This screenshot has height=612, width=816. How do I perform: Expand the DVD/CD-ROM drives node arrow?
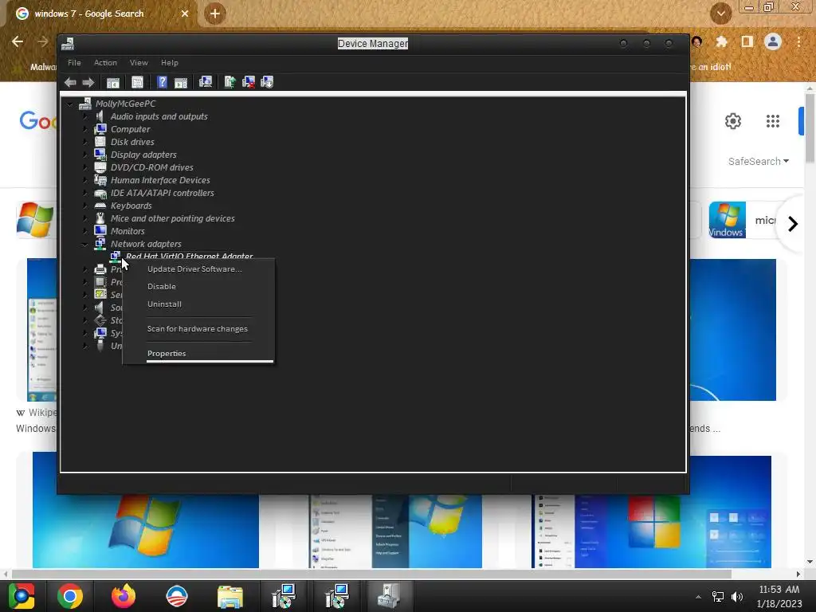[85, 167]
